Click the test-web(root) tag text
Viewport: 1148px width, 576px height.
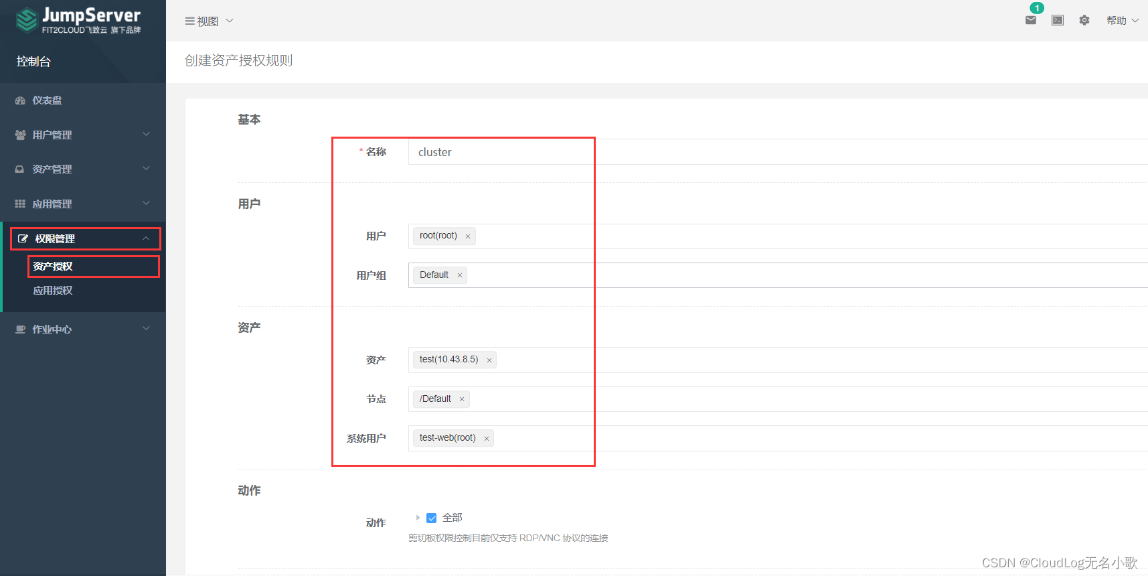448,438
